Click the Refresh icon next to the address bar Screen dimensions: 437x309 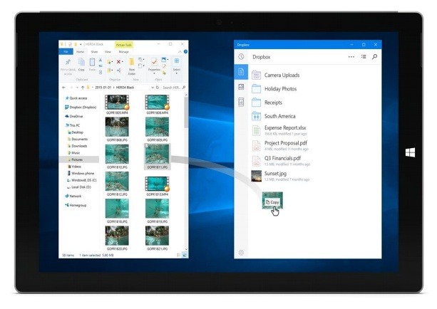click(x=158, y=88)
